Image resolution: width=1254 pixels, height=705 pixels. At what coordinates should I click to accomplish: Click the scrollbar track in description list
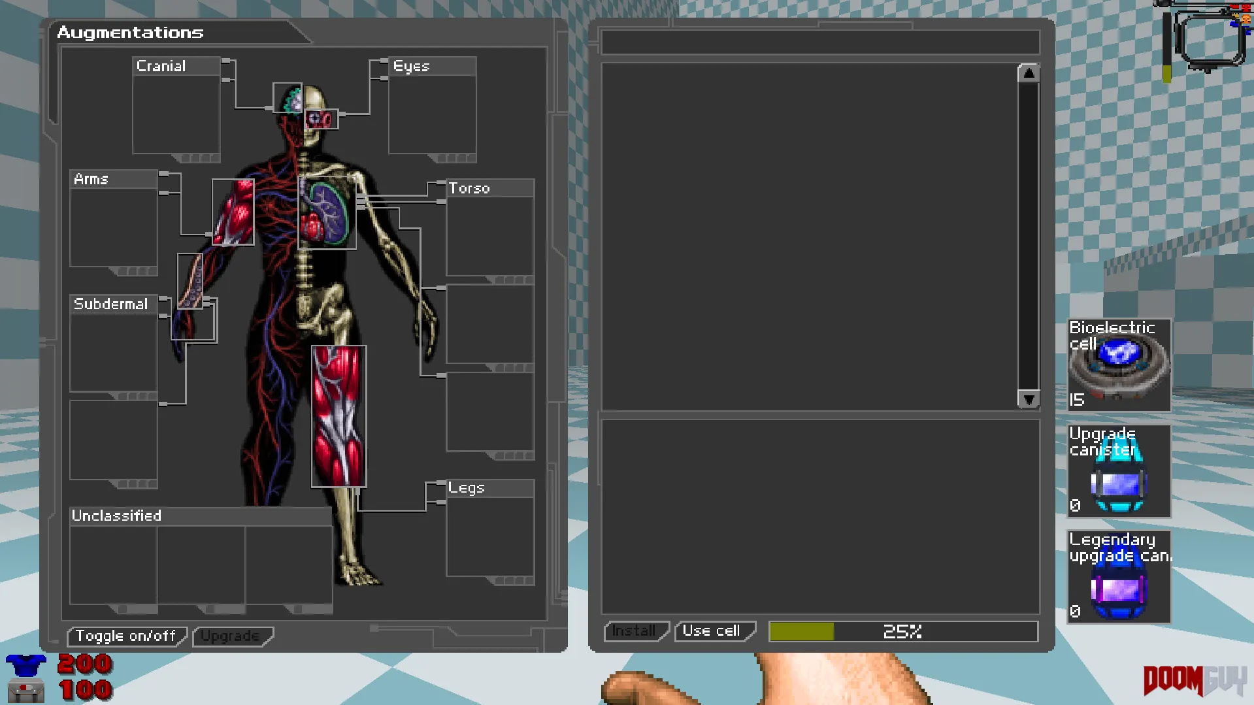[1029, 236]
